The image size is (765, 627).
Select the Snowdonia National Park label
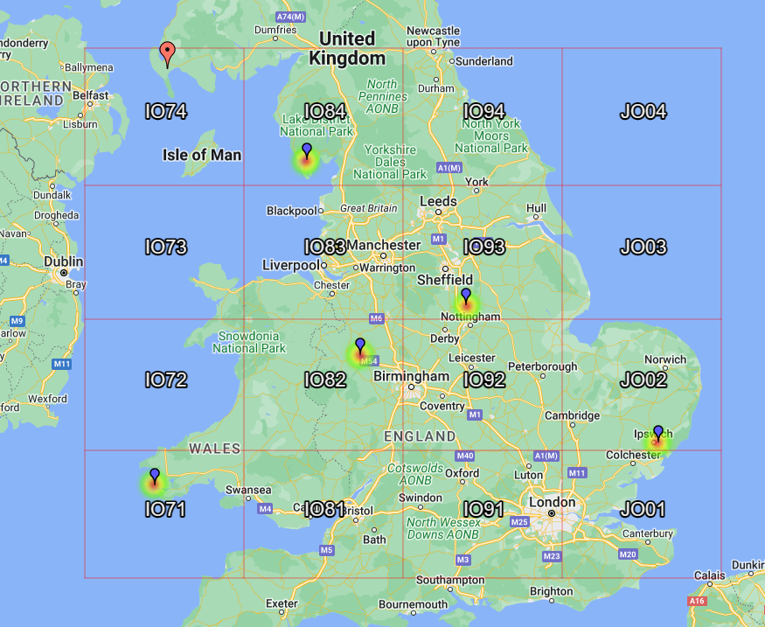pos(249,342)
